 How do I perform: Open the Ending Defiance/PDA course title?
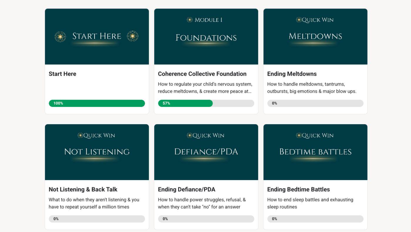tap(187, 189)
